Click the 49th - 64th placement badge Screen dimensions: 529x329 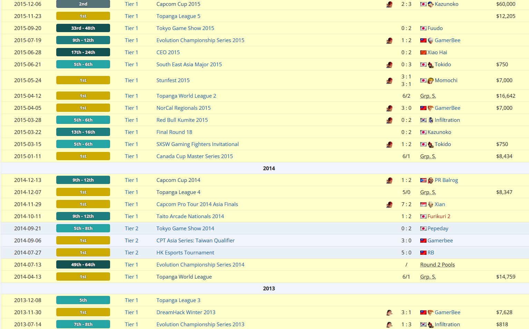tap(83, 265)
